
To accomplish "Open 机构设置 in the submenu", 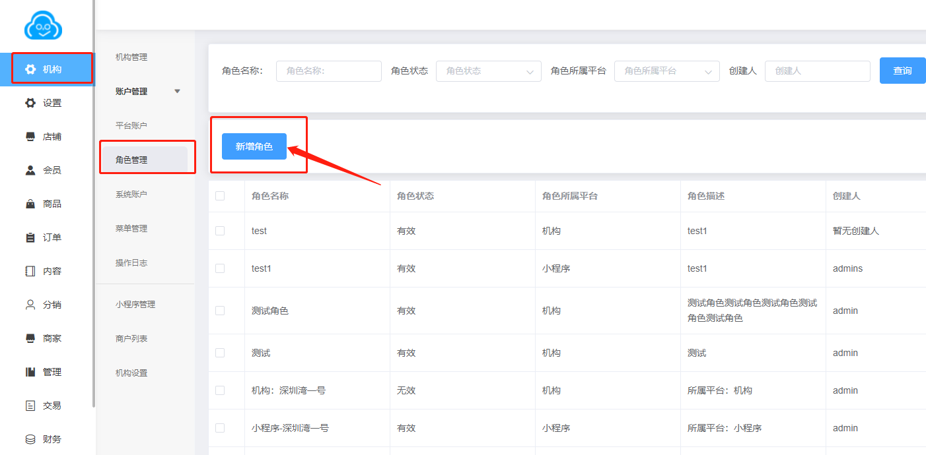I will pyautogui.click(x=131, y=373).
